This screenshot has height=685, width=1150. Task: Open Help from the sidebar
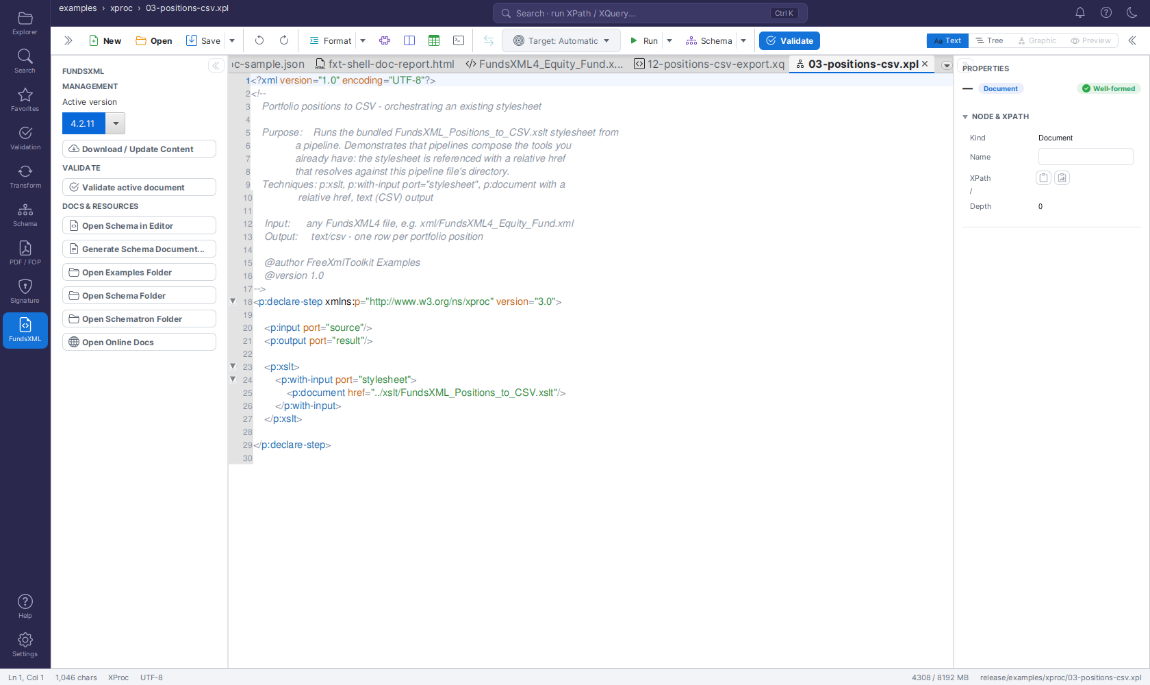point(25,606)
